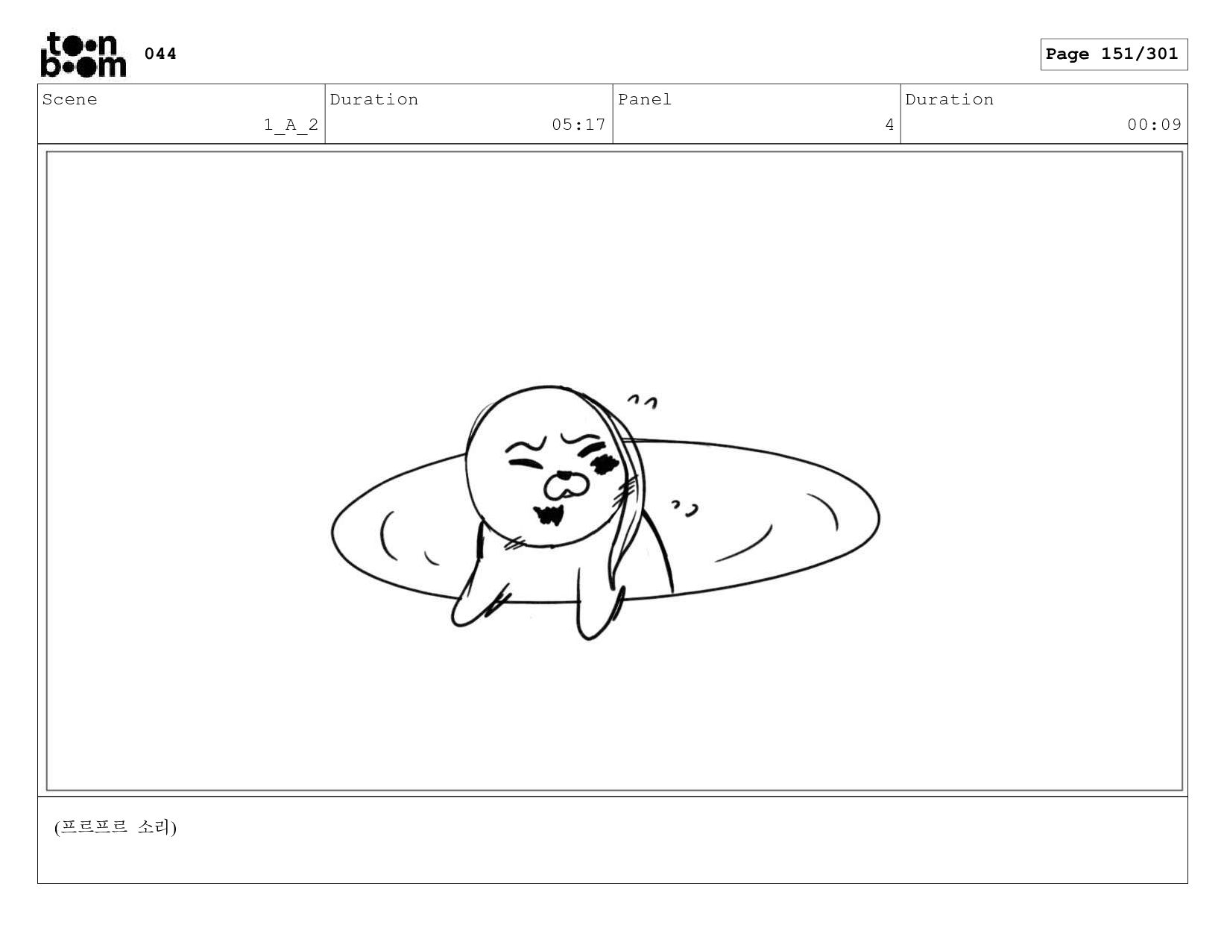
Task: Select the Scene header label
Action: pyautogui.click(x=69, y=99)
